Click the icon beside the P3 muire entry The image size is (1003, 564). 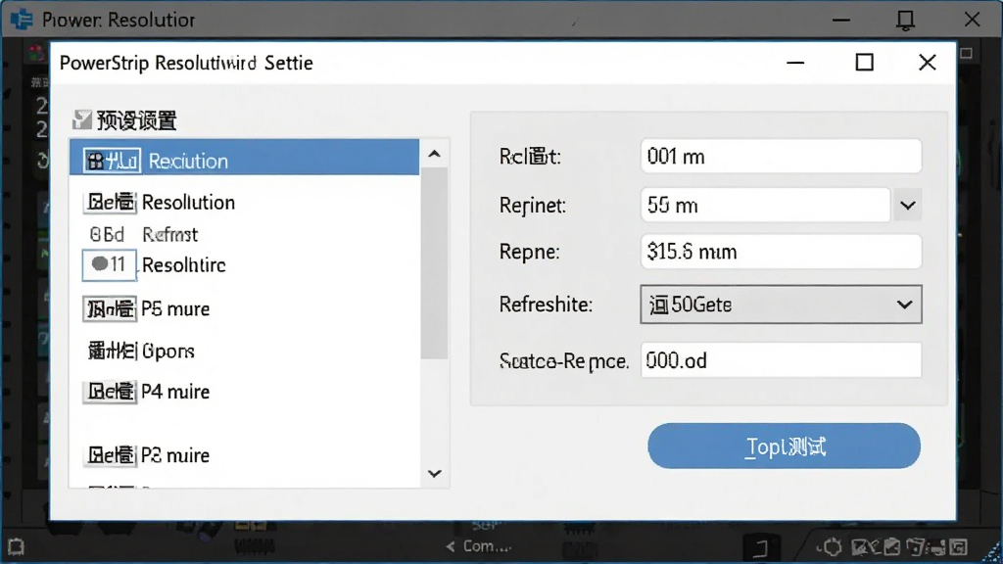(110, 455)
